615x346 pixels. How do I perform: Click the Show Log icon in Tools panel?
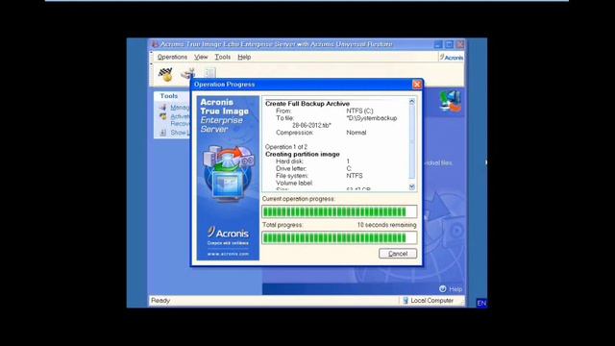(162, 133)
